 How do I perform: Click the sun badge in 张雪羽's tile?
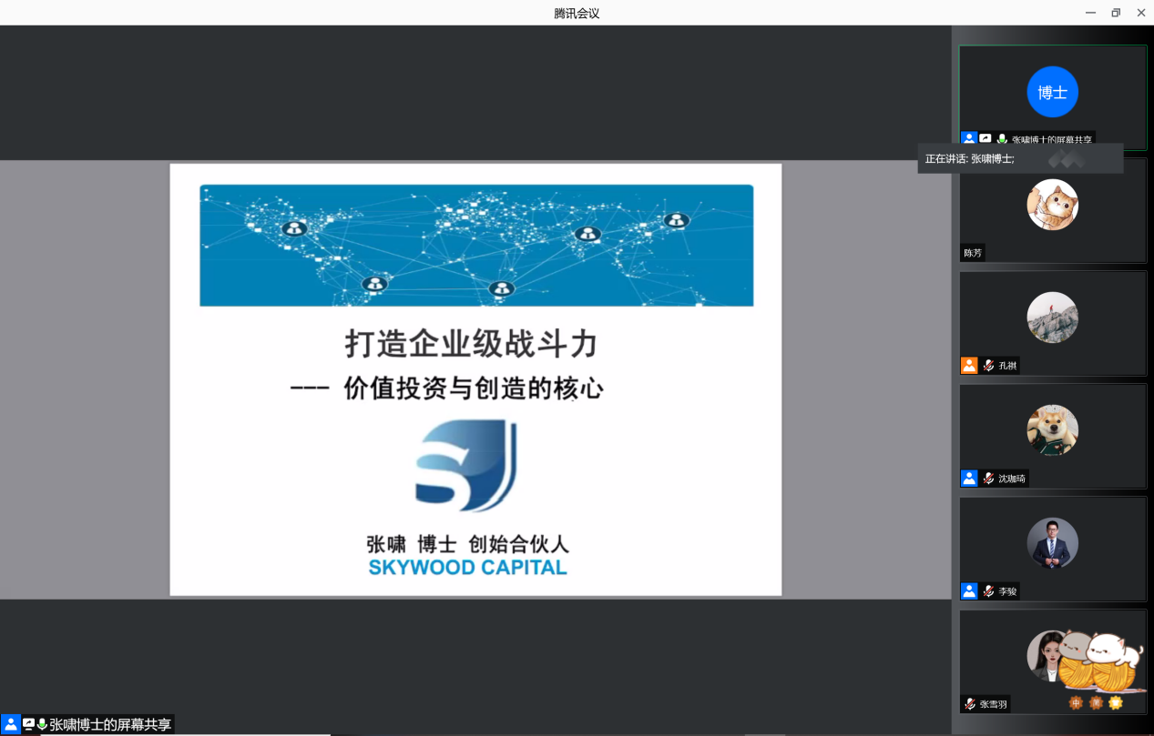1116,703
